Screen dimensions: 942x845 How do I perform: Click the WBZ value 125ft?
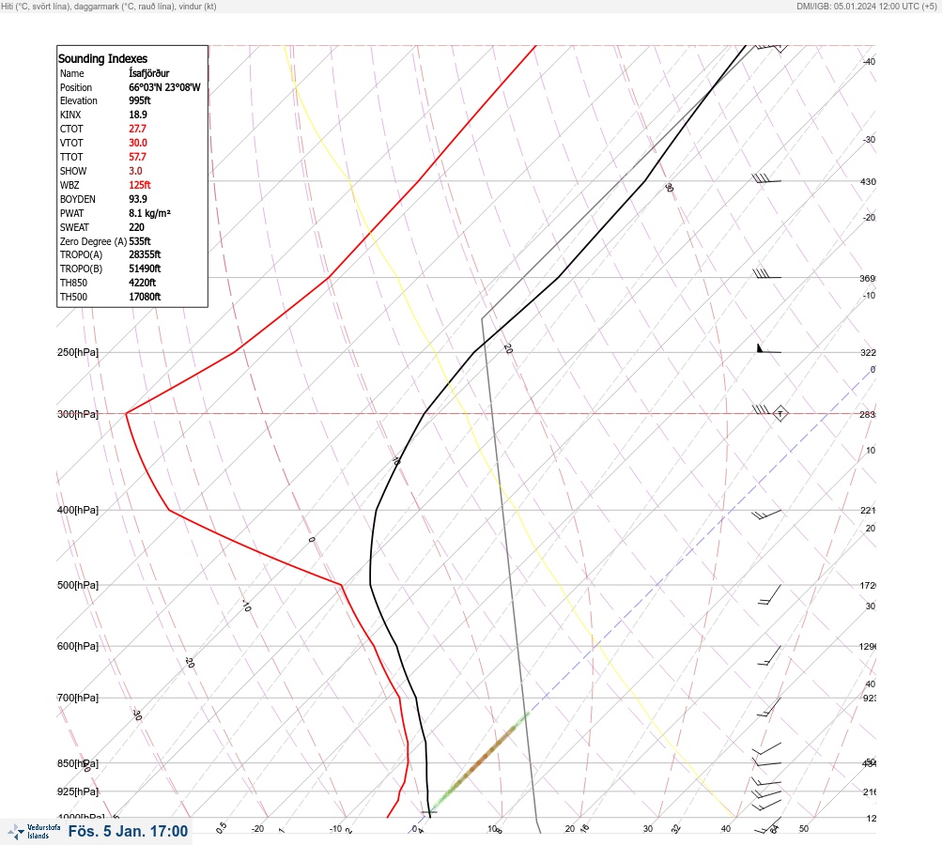[x=140, y=185]
